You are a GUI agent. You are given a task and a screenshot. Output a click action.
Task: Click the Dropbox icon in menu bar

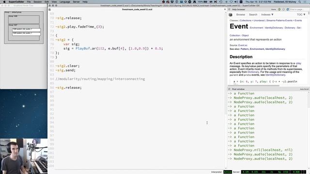click(172, 2)
